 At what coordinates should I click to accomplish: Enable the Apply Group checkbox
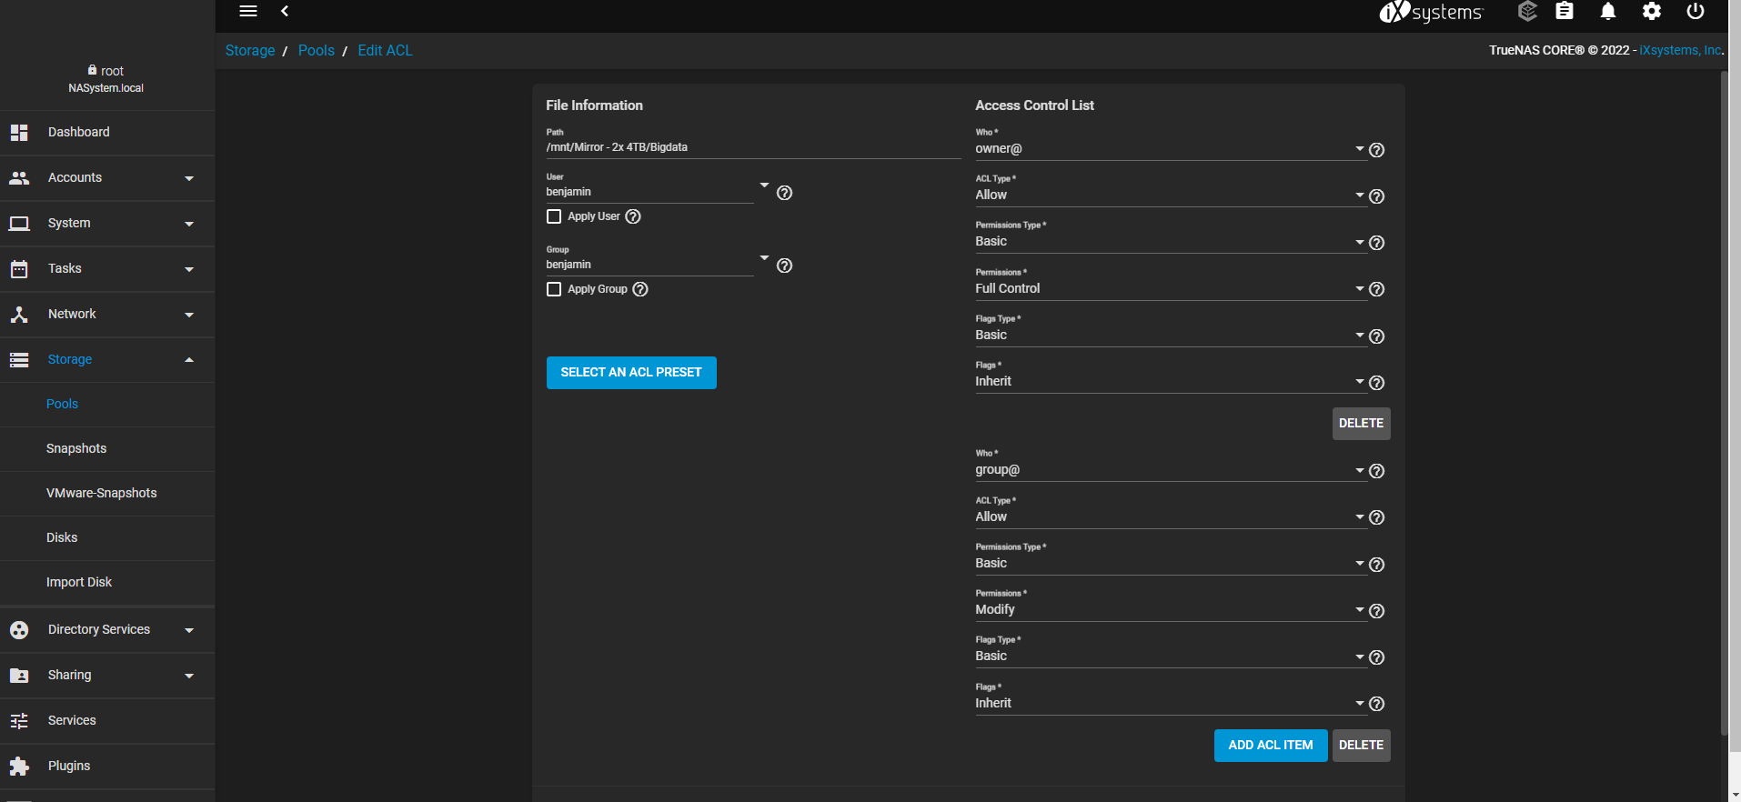[554, 289]
